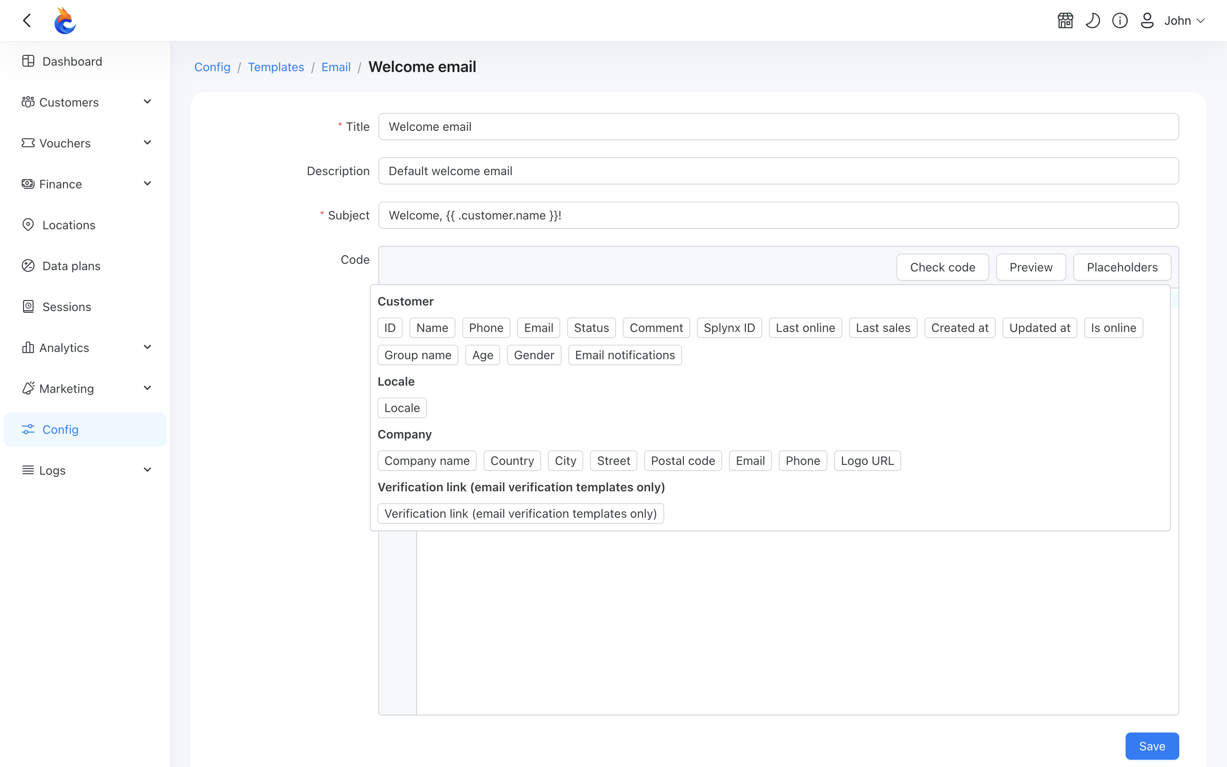Expand the Finance menu chevron

[147, 184]
